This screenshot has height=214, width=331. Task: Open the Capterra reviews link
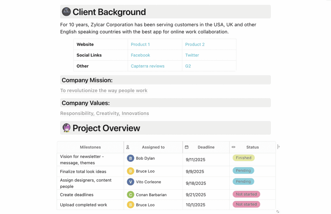[x=147, y=66]
